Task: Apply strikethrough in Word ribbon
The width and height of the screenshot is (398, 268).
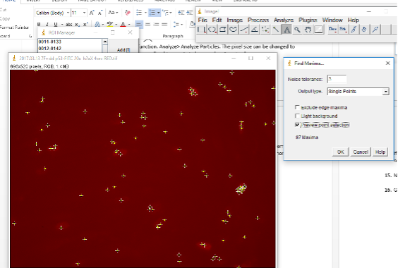Action: pos(68,25)
